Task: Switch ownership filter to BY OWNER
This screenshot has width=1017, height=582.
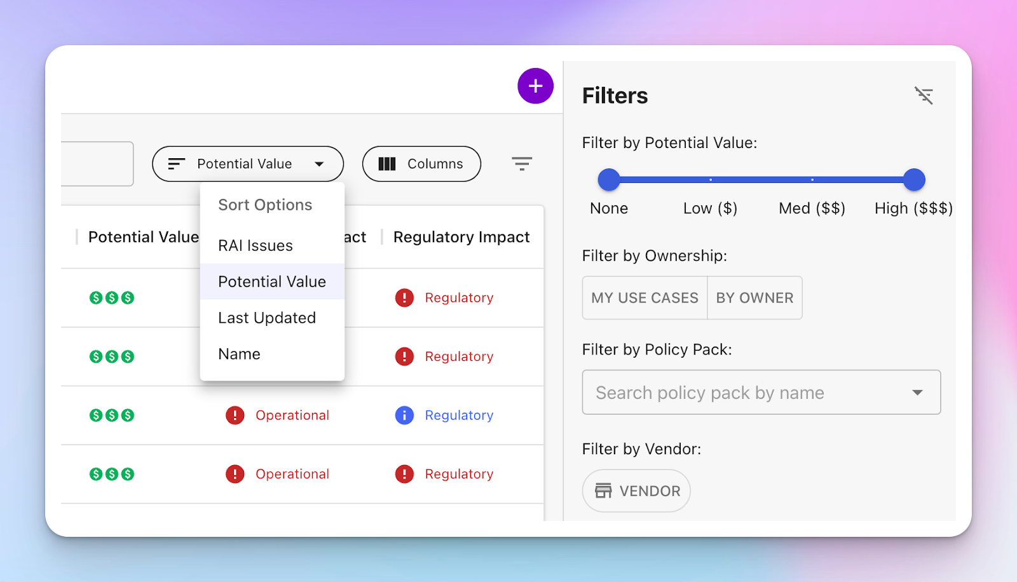Action: point(754,297)
